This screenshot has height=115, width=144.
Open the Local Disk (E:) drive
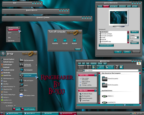click(109, 102)
